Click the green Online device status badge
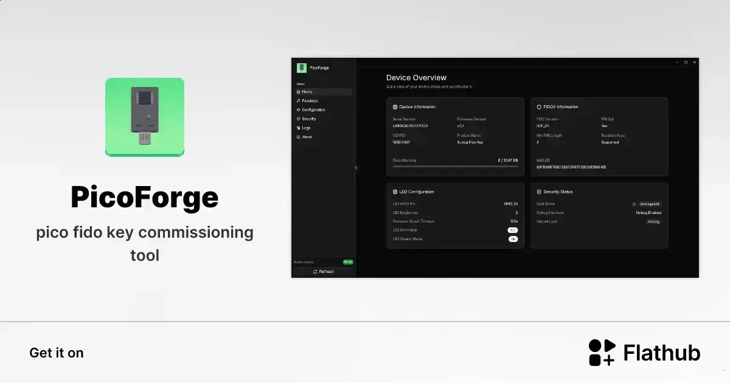Image resolution: width=730 pixels, height=383 pixels. [x=348, y=262]
